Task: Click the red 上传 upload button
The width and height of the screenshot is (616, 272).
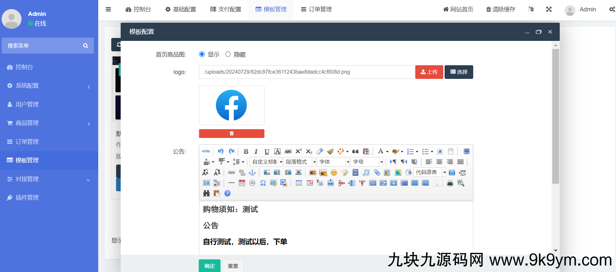Action: click(x=429, y=72)
